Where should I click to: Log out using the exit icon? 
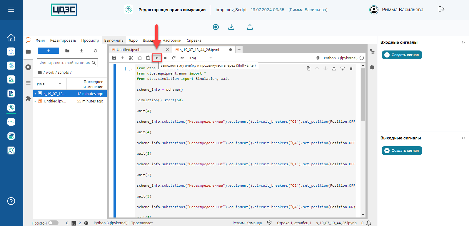tap(441, 9)
